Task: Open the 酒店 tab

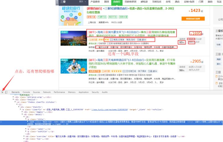Action: coord(177,2)
